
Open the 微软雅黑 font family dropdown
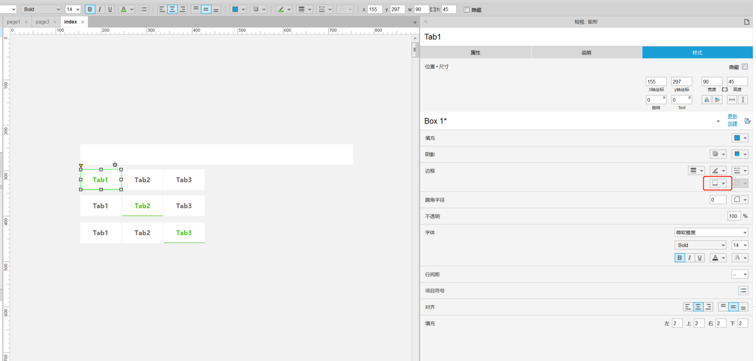tap(711, 232)
